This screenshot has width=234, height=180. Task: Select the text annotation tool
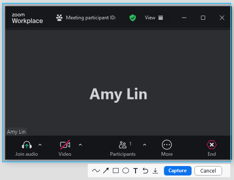(x=136, y=171)
